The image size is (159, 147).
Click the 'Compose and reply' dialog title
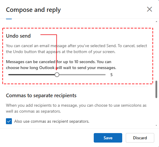(x=33, y=10)
